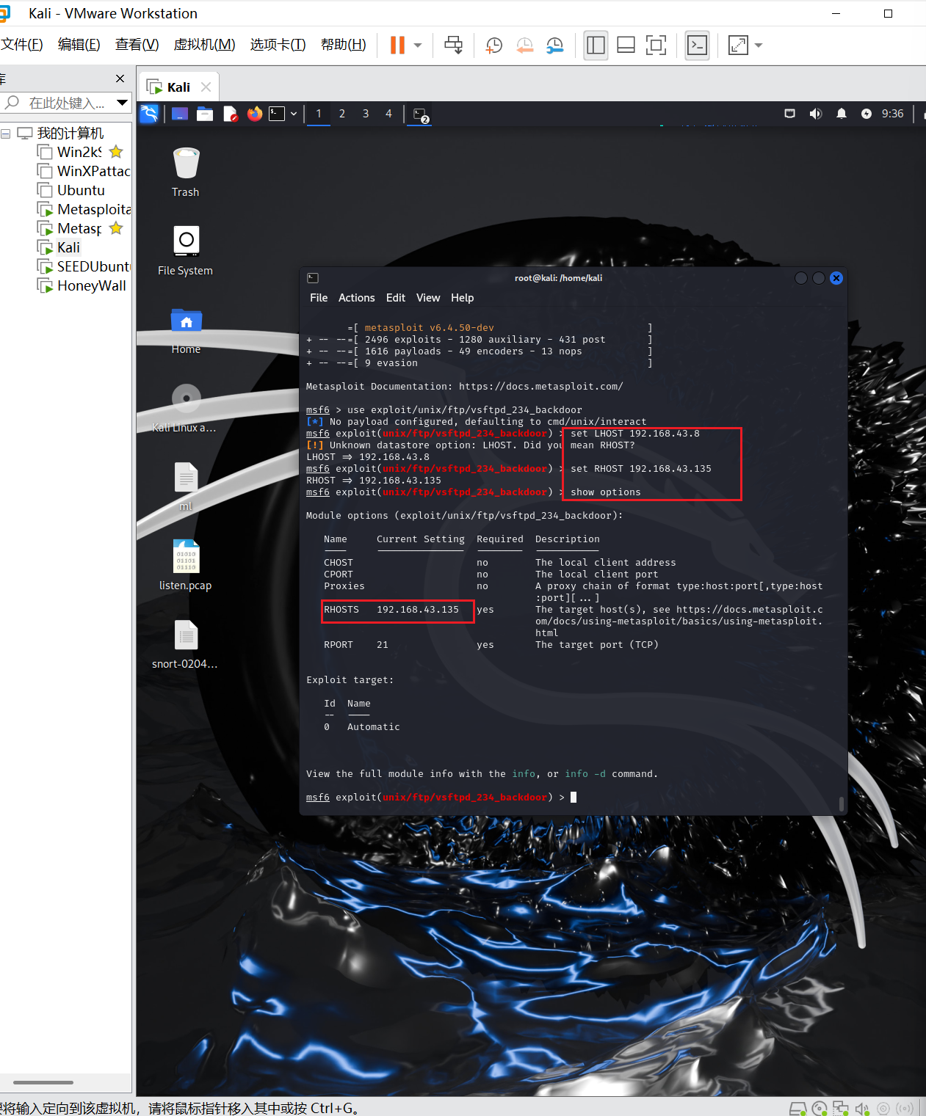Take a snapshot of this virtual machine
The image size is (926, 1116).
point(494,45)
